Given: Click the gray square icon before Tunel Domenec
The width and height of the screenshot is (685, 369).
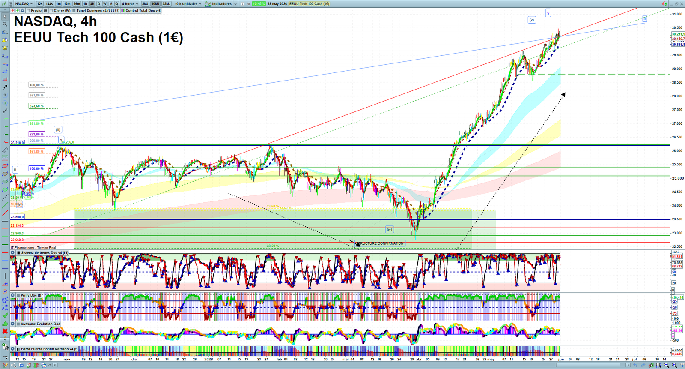Looking at the screenshot, I should coord(74,10).
